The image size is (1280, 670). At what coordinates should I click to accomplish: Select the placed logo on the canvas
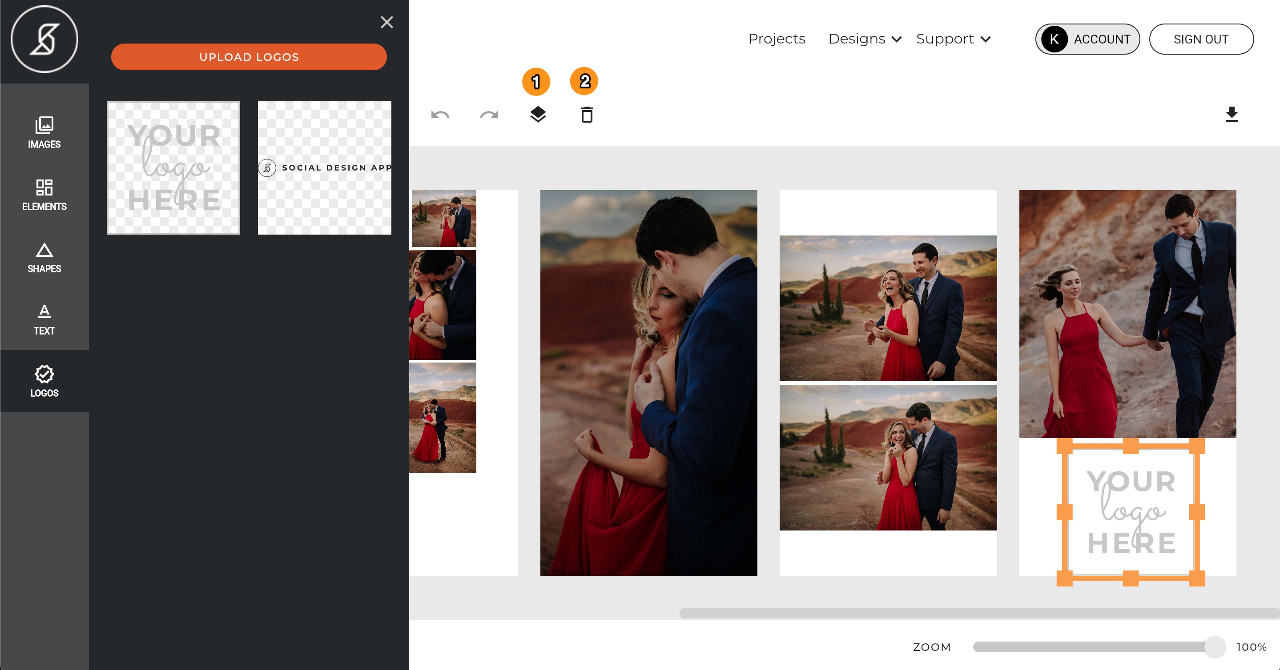click(x=1131, y=512)
